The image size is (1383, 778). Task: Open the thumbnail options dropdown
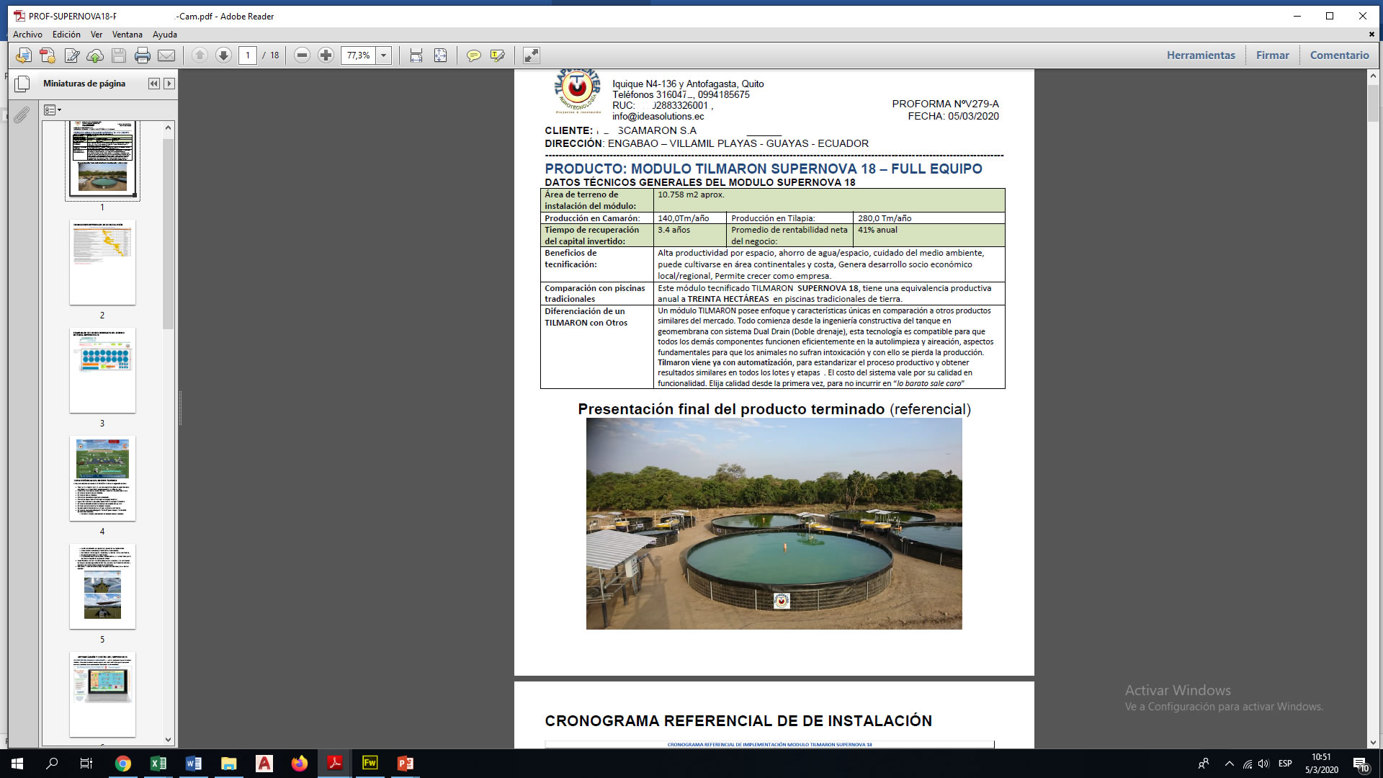click(53, 110)
